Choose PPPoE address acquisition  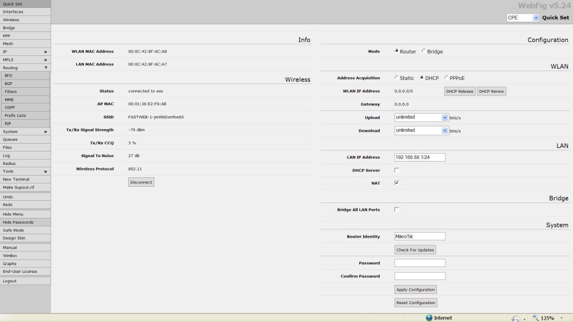[x=446, y=78]
